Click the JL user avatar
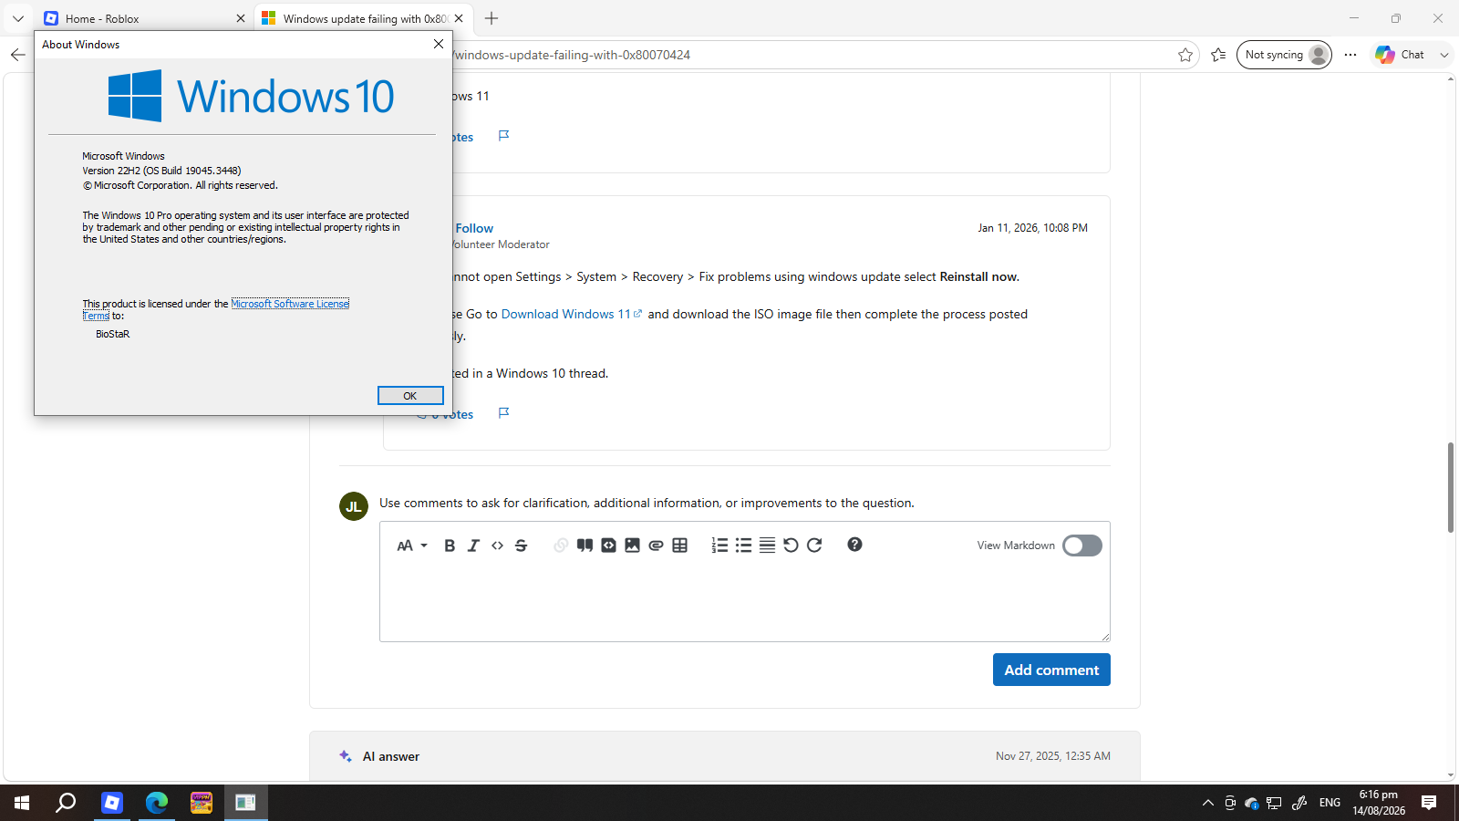Viewport: 1459px width, 821px height. tap(354, 506)
